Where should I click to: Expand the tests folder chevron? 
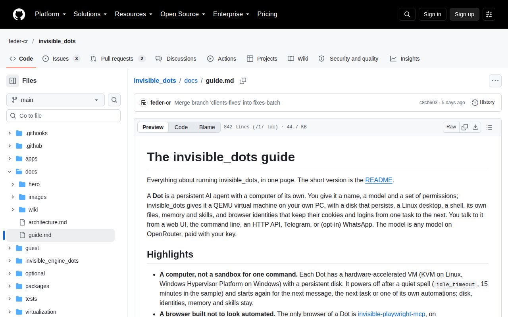pos(10,299)
